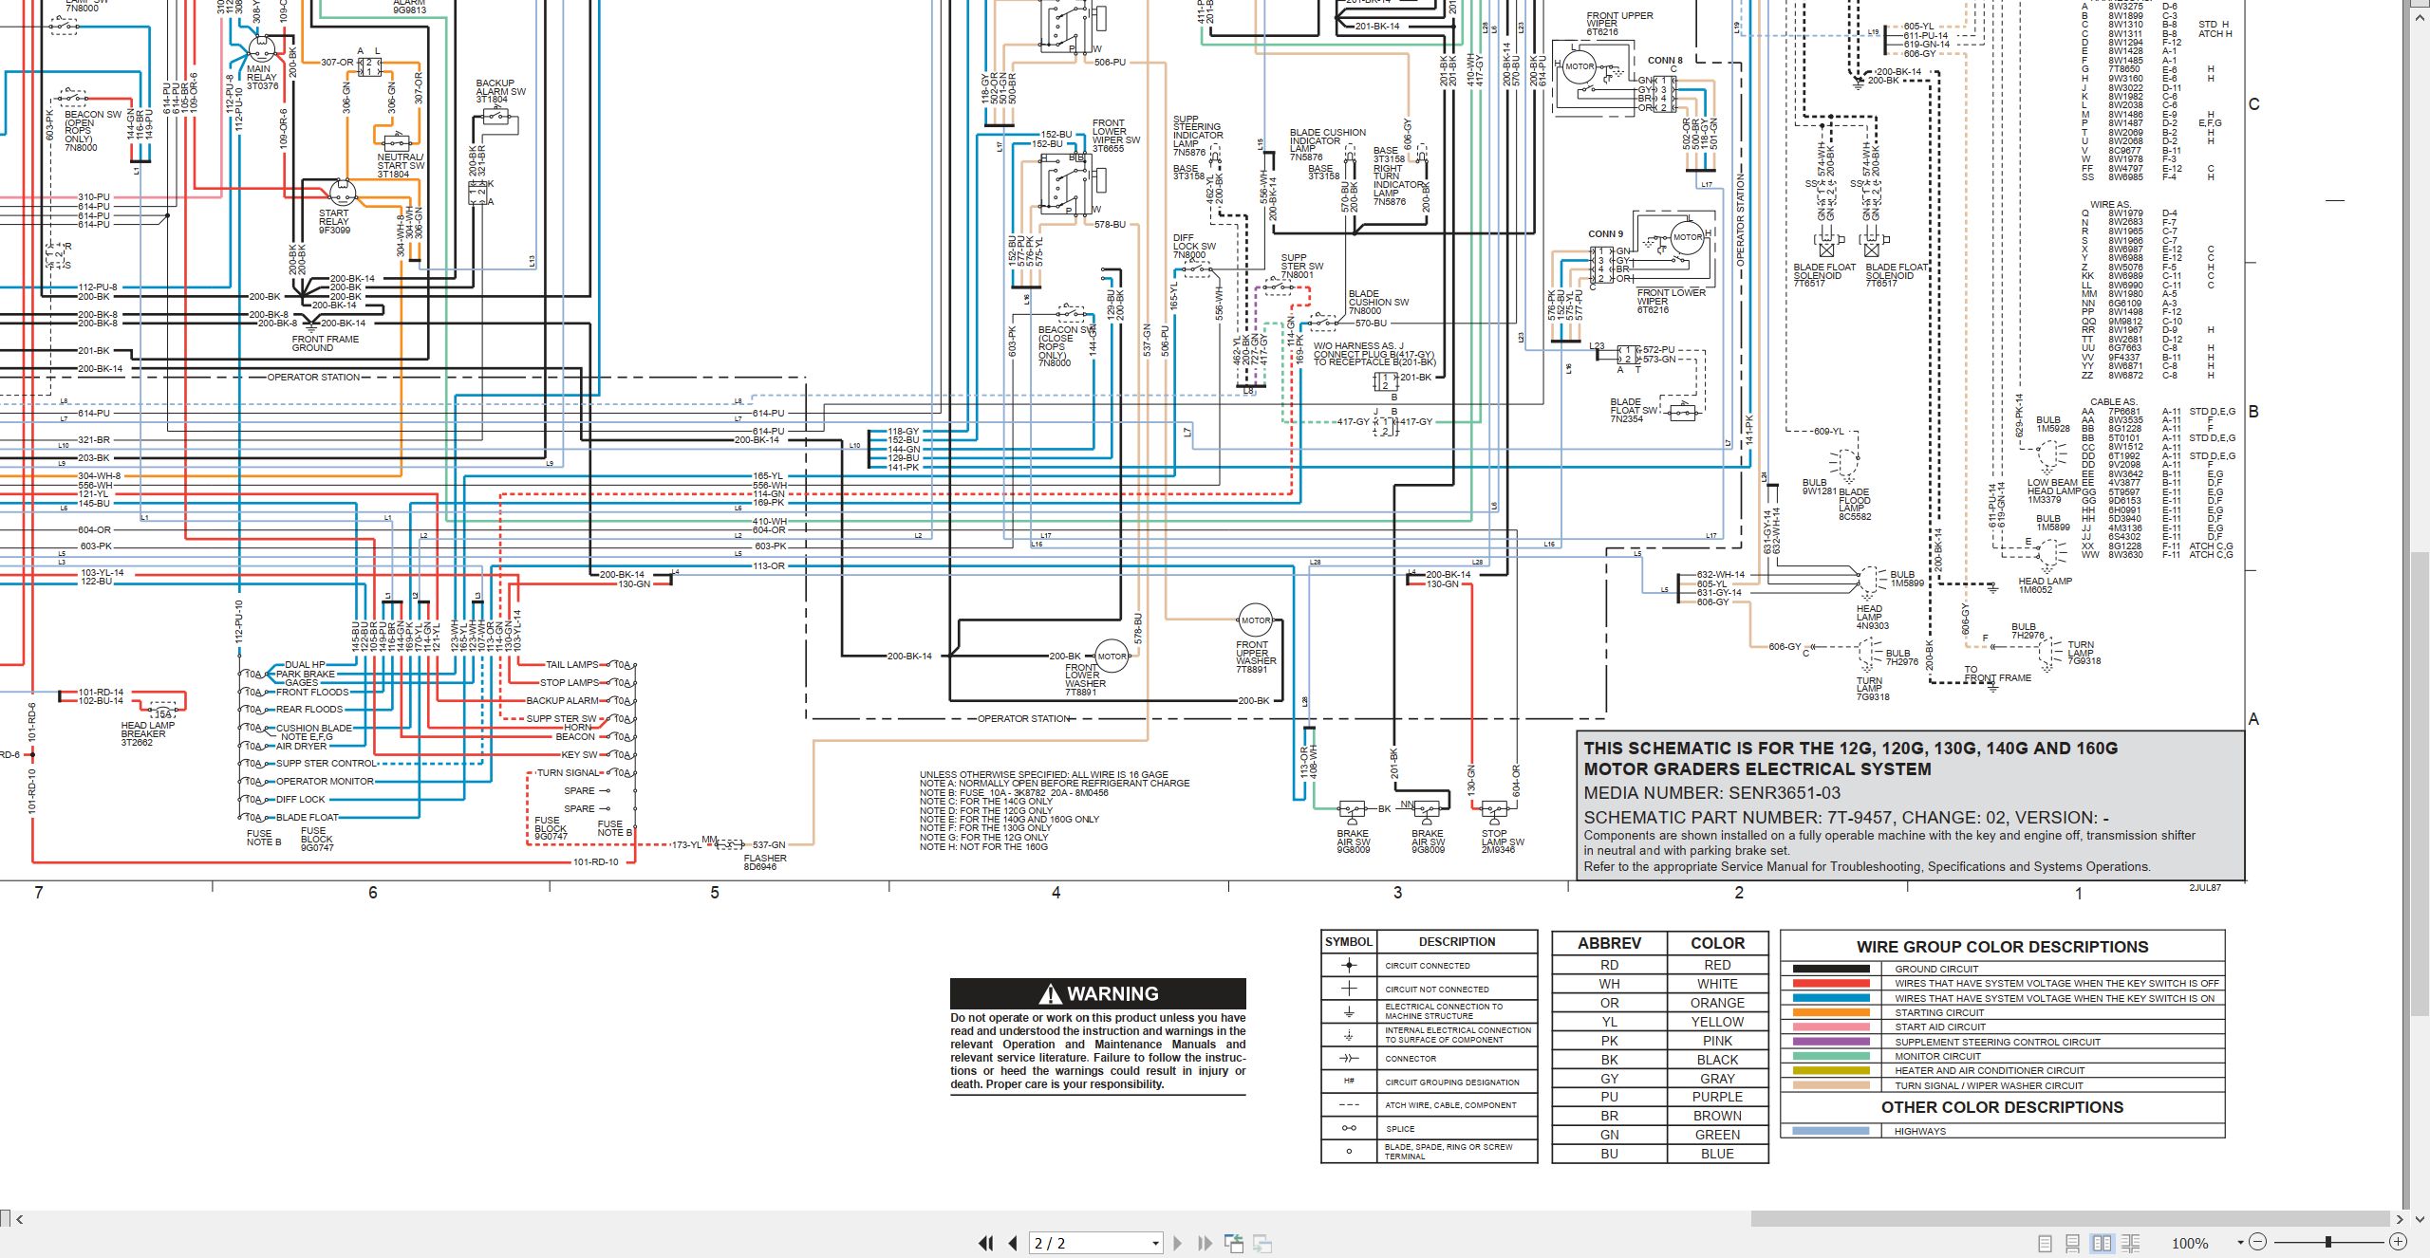Click the PURPLE color name cell
This screenshot has height=1258, width=2430.
click(1717, 1097)
